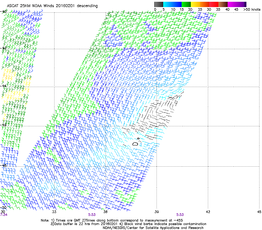Click the blue 10–15 knots legend segment
262x230 pixels.
click(x=177, y=4)
